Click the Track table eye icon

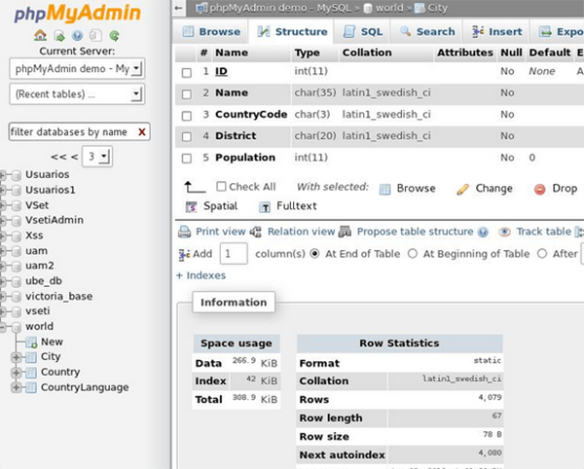click(504, 232)
